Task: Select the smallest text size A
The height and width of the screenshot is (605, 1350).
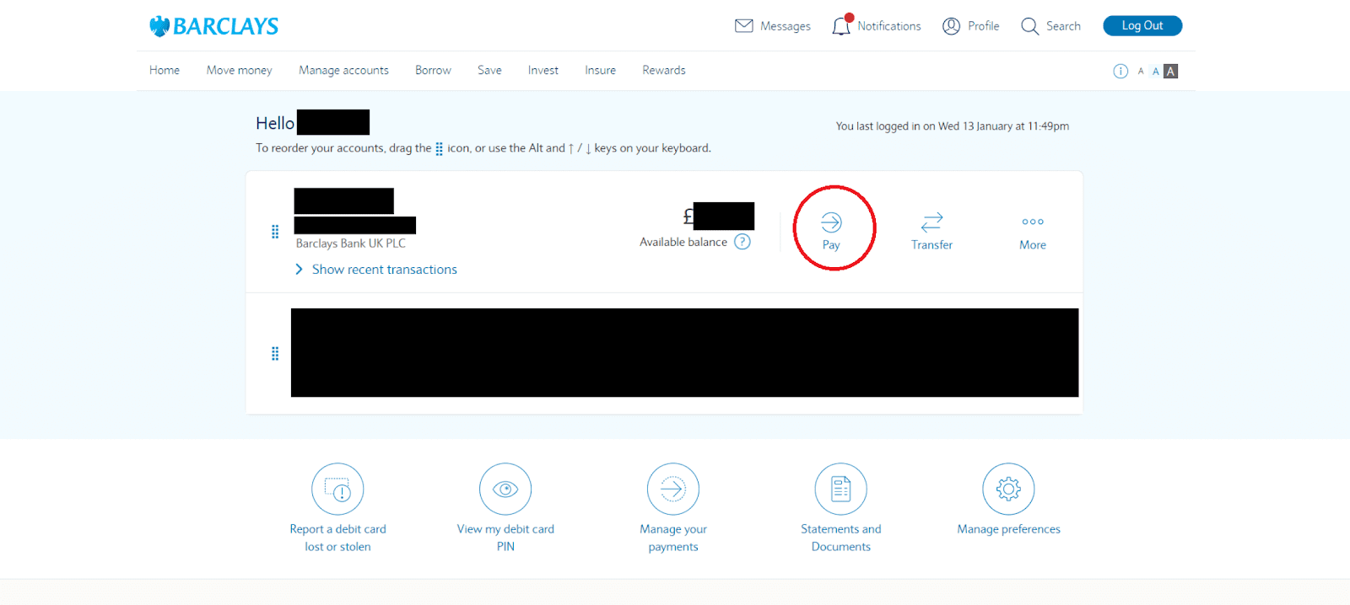Action: tap(1141, 72)
